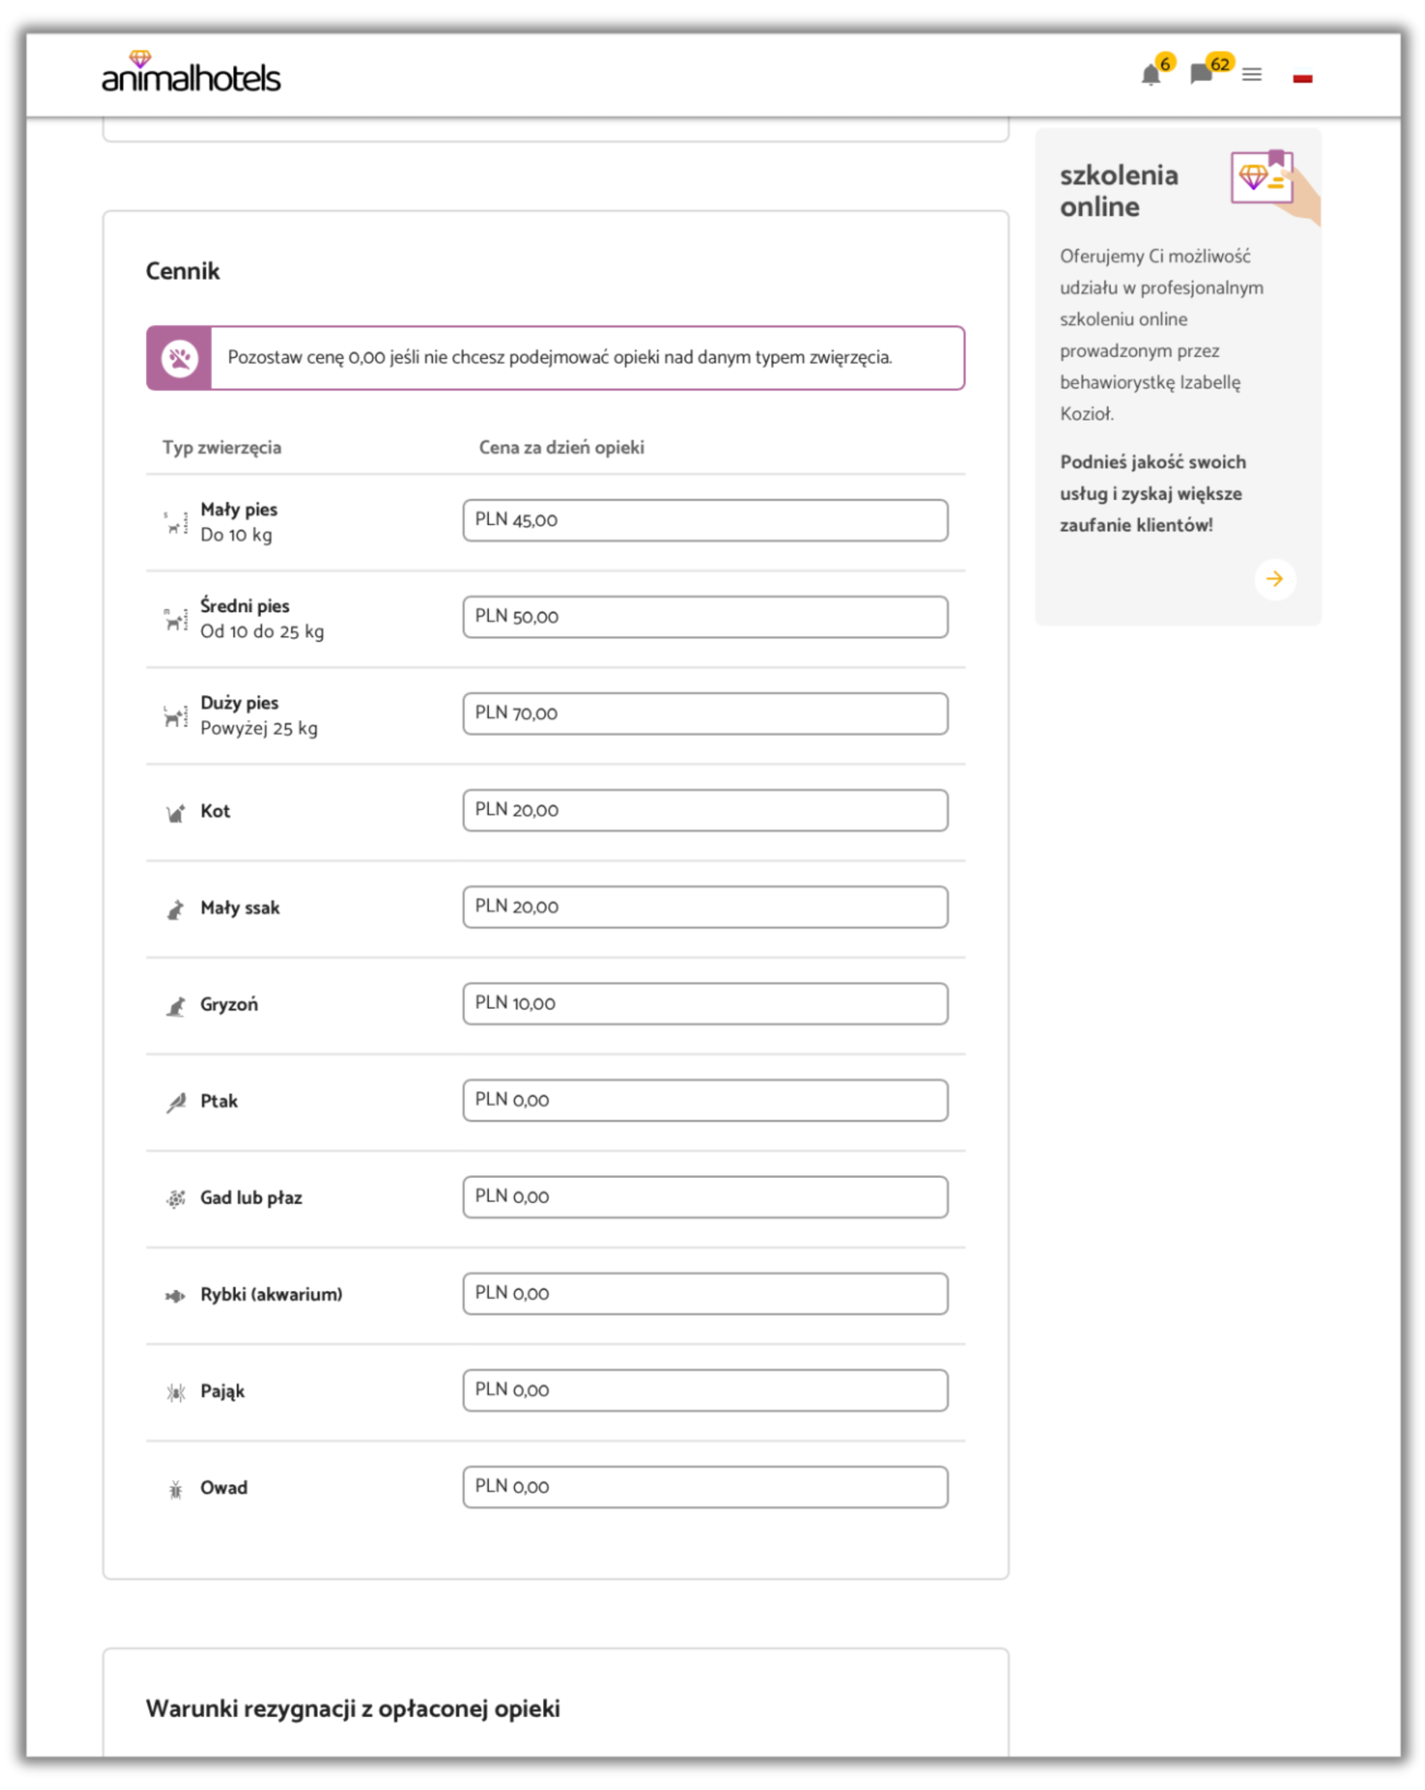Focus the Duży pies price field
This screenshot has width=1425, height=1790.
coord(704,714)
